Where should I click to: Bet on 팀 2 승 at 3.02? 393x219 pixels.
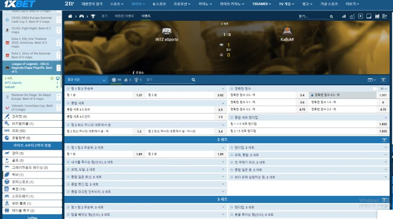coord(220,95)
